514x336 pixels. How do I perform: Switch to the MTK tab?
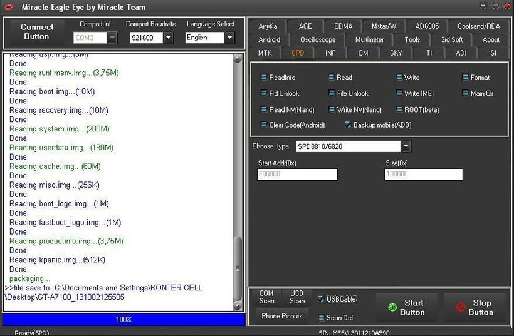point(265,53)
